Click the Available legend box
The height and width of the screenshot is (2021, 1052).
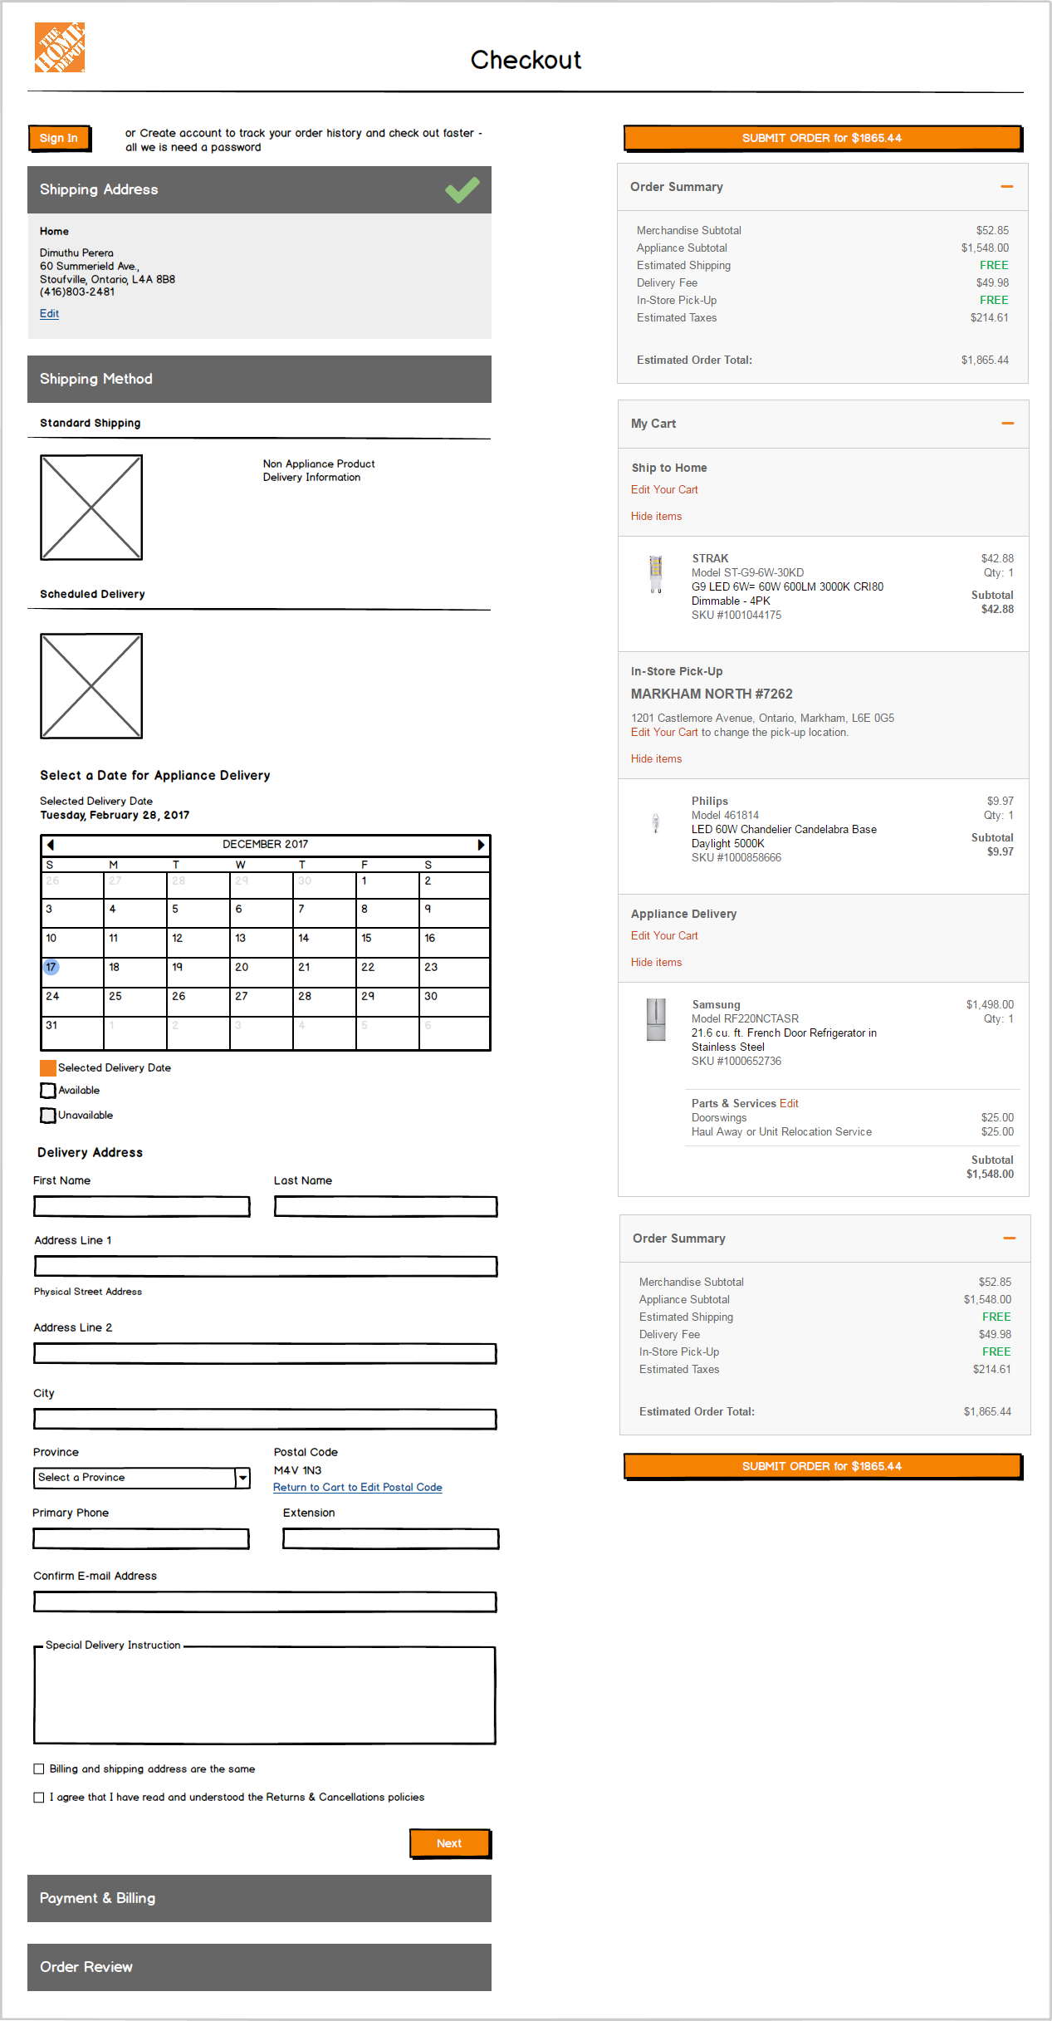point(48,1091)
